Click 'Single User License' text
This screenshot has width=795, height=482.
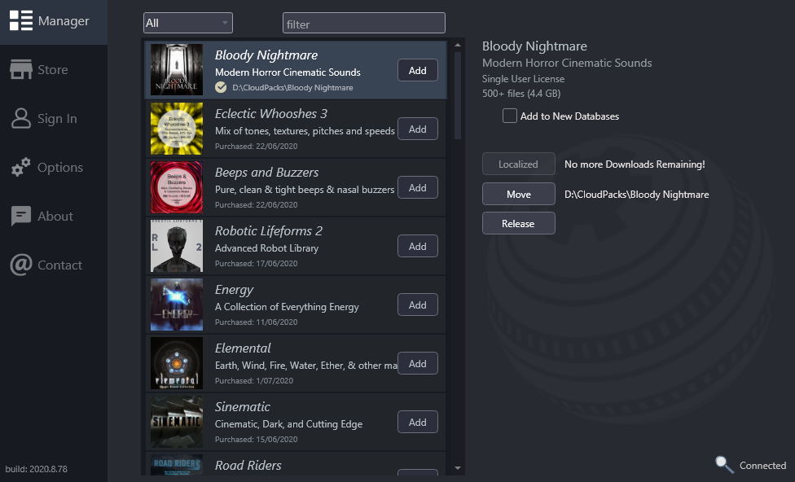[x=523, y=79]
